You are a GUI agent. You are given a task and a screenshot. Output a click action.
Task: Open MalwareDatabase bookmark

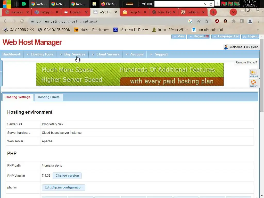(92, 30)
